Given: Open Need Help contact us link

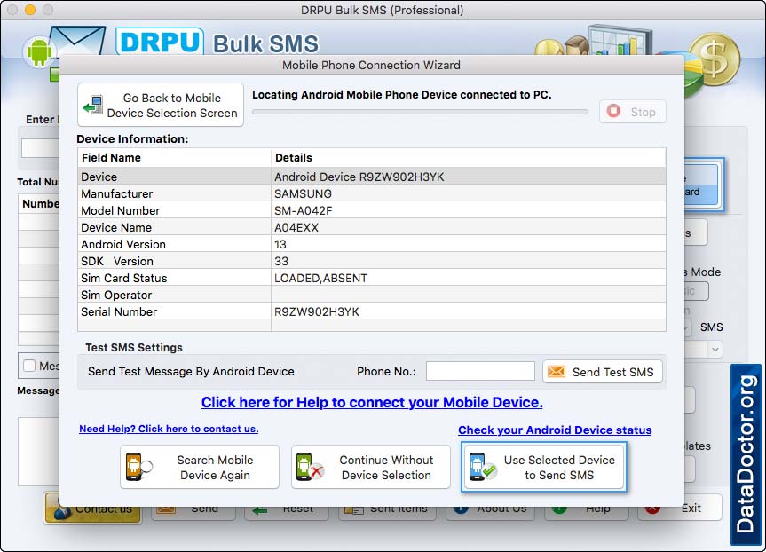Looking at the screenshot, I should click(169, 429).
